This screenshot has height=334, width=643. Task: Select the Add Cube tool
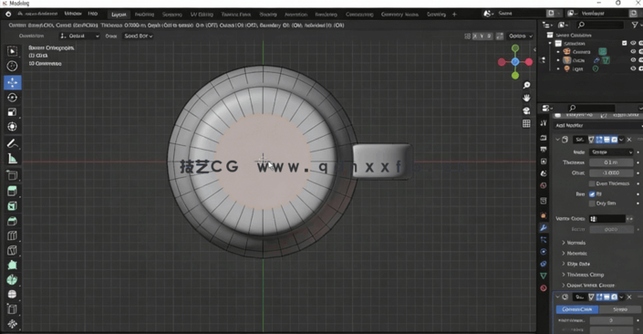pos(12,175)
